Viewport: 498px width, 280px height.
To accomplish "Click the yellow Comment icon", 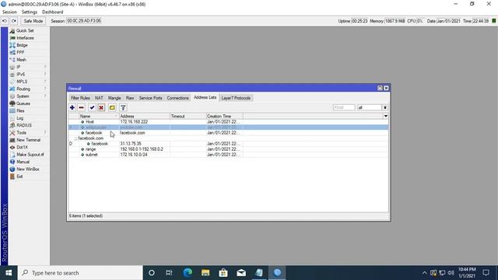I will [112, 107].
